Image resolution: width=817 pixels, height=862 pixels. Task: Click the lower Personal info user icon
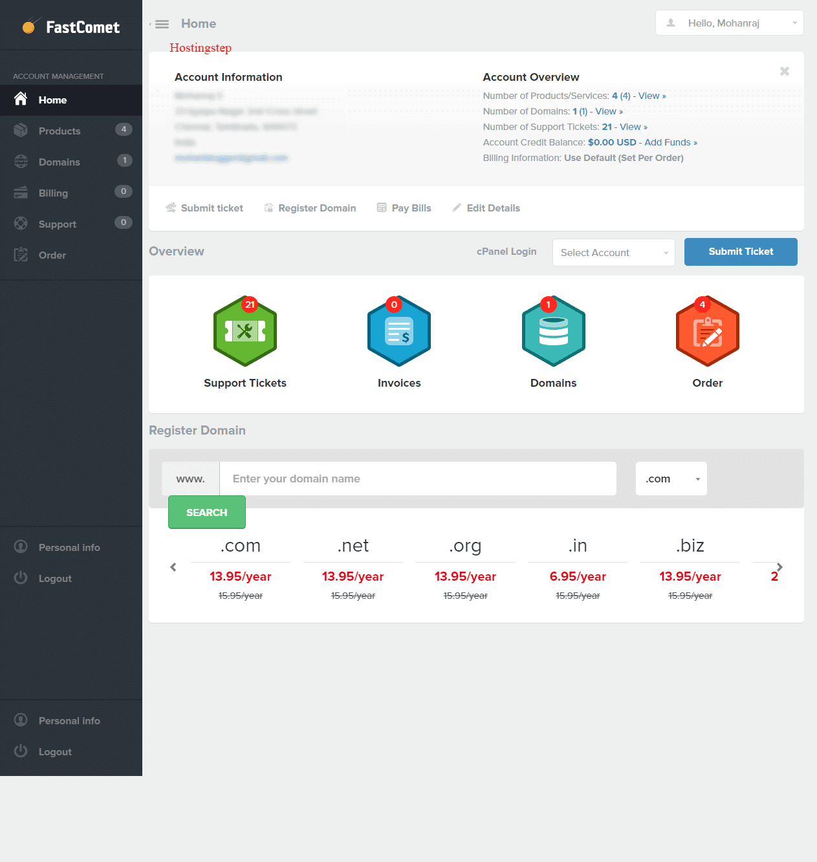(21, 720)
